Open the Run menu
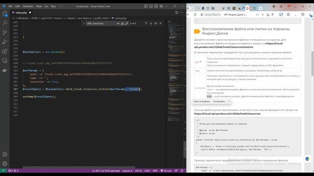 (x=53, y=6)
